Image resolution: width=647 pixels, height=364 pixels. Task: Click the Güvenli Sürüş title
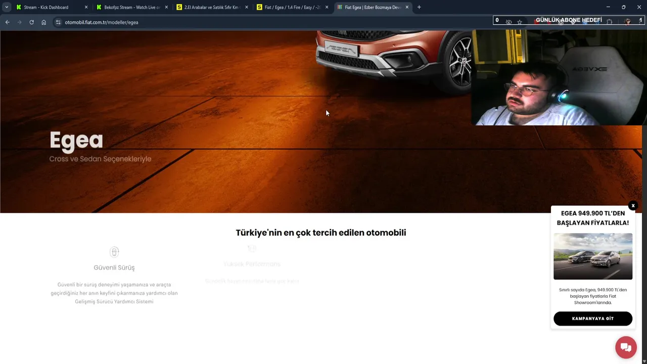pos(114,267)
